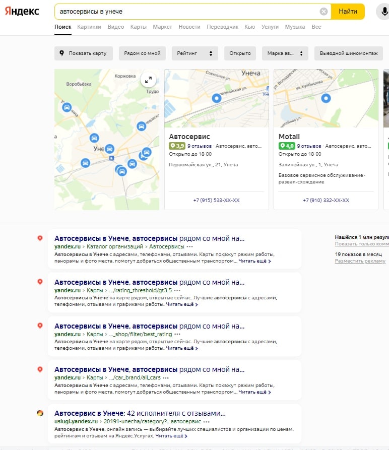Expand Читать ещё in rating_threshold result

[182, 304]
